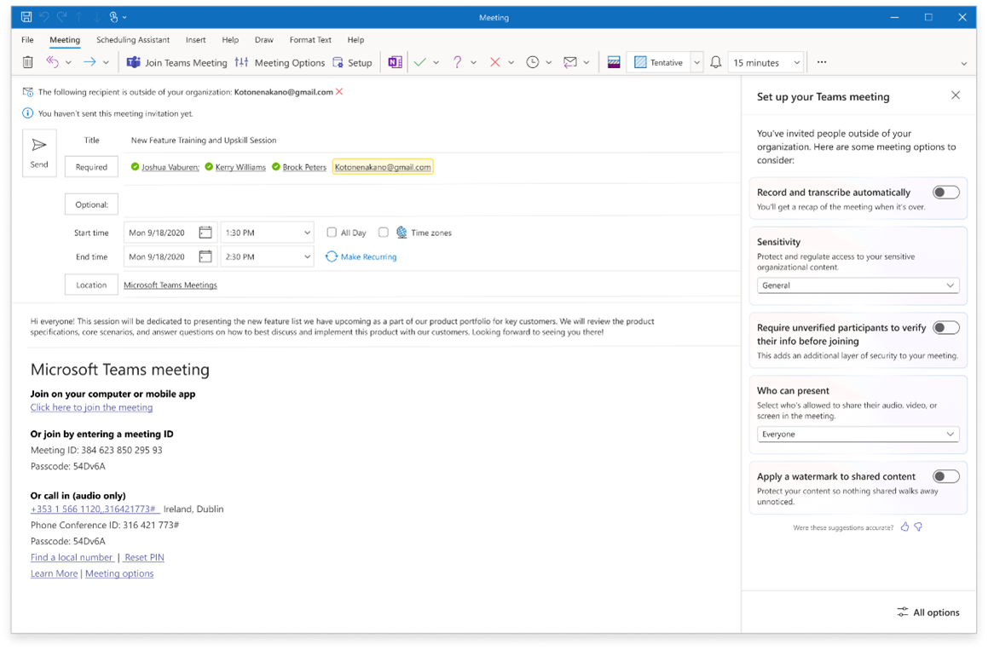Toggle Require unverified participants to verify
Screen dimensions: 988x650
(x=945, y=327)
